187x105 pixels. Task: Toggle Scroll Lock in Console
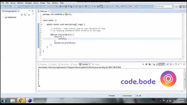click(157, 64)
